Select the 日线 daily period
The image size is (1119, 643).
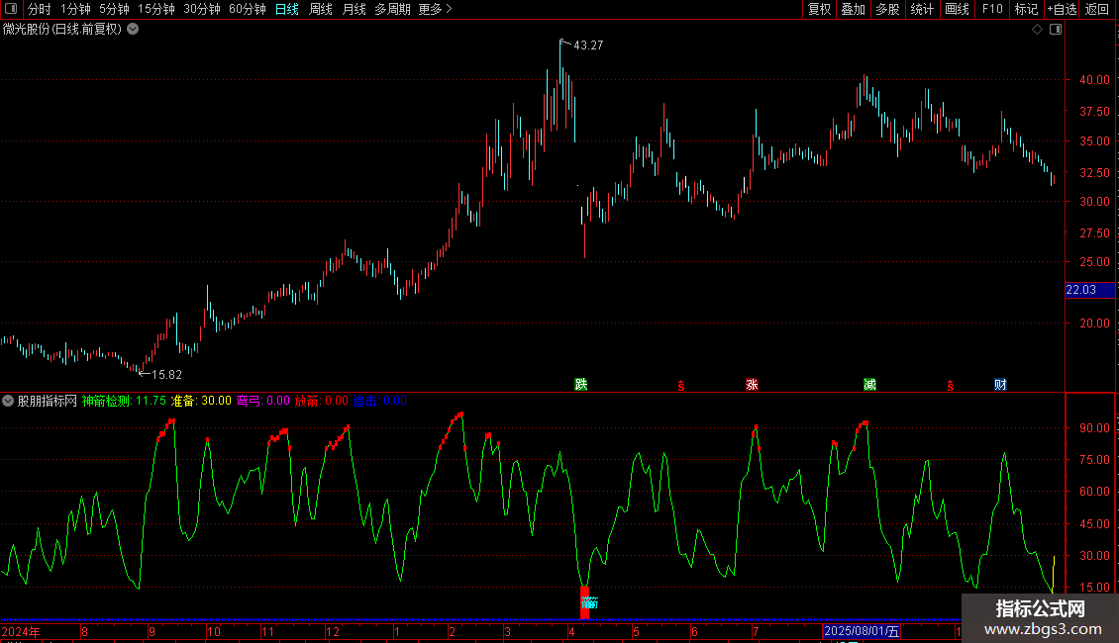coord(287,9)
